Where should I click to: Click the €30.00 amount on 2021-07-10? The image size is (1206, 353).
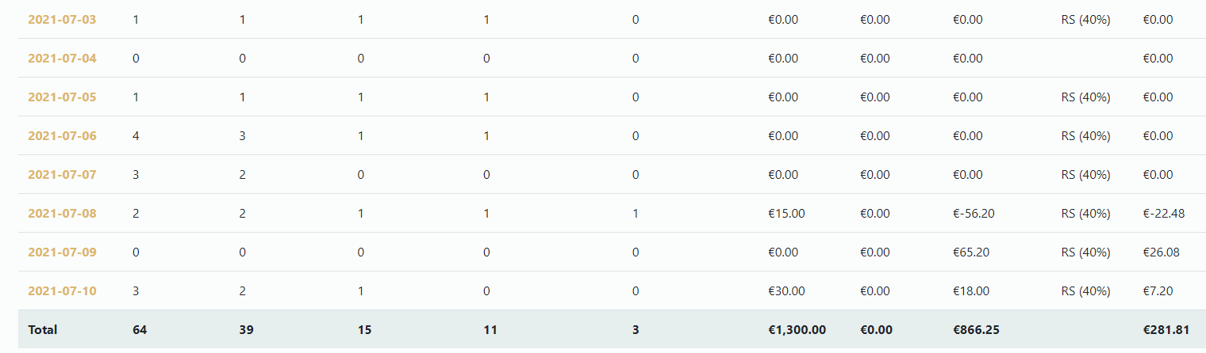point(786,290)
